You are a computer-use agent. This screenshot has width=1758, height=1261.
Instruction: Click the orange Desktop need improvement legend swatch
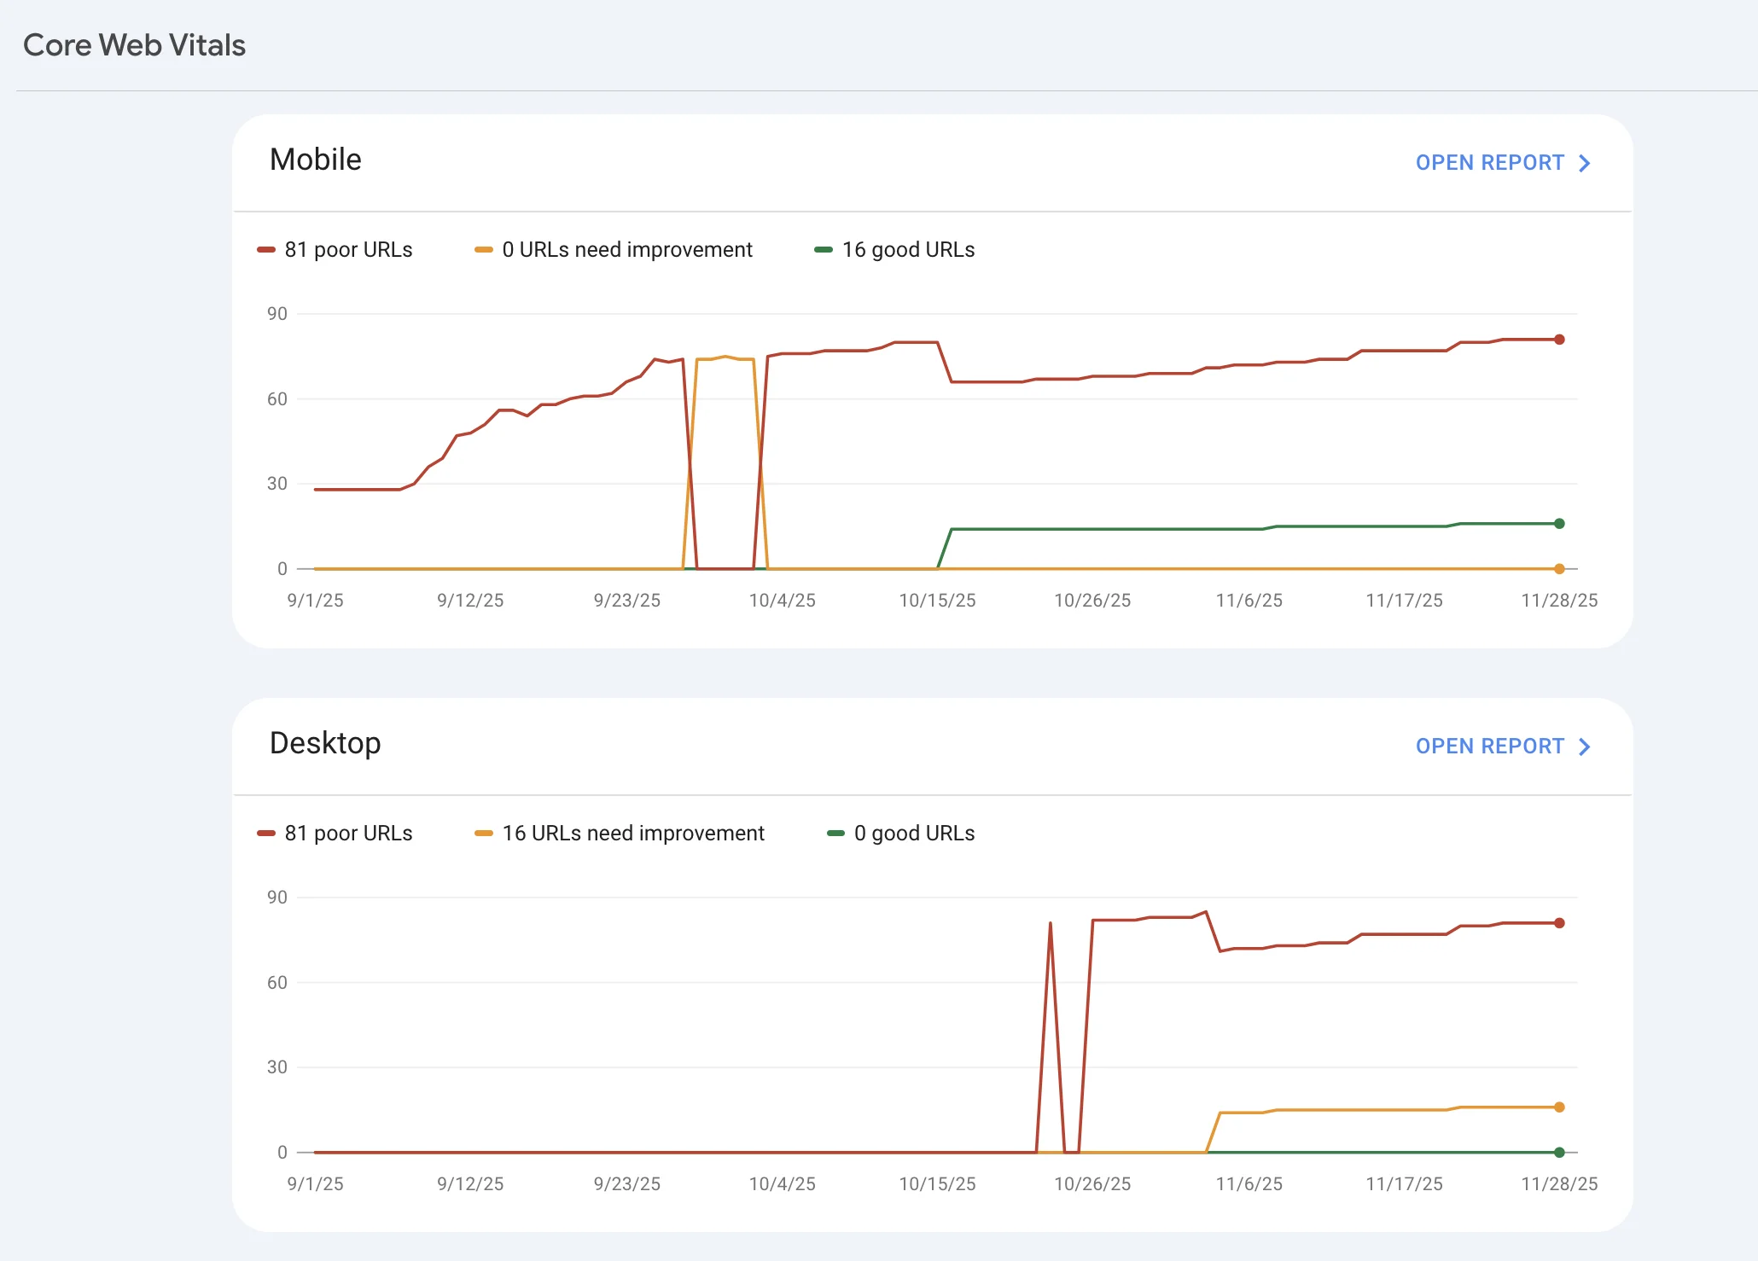click(x=484, y=834)
